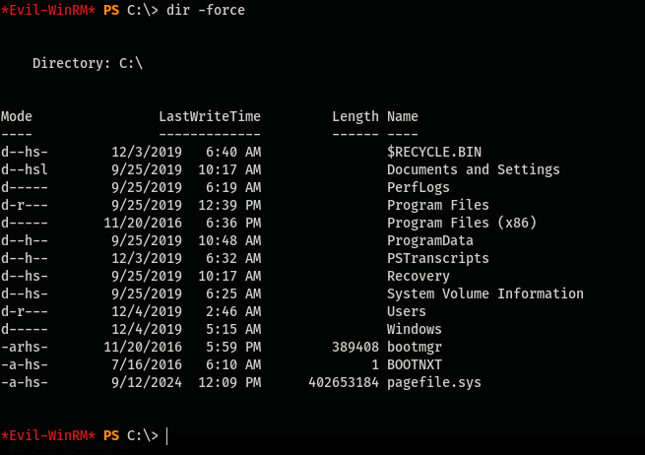Select the BOOTNXT file entry
645x455 pixels.
[415, 365]
